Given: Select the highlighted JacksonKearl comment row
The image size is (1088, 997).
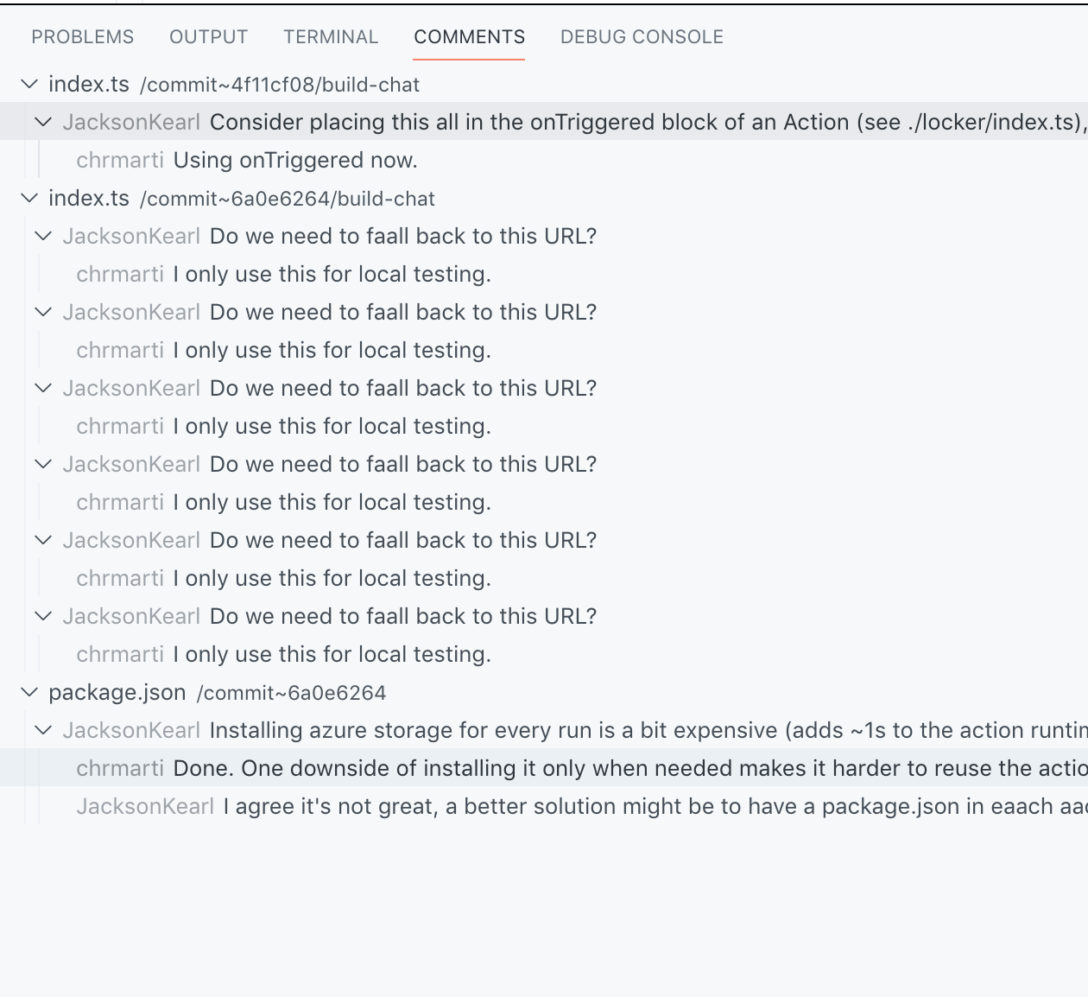Looking at the screenshot, I should pyautogui.click(x=518, y=122).
